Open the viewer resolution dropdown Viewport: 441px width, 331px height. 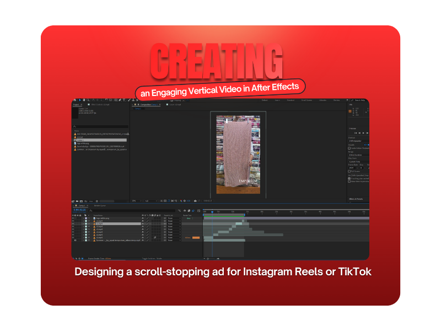(x=150, y=201)
